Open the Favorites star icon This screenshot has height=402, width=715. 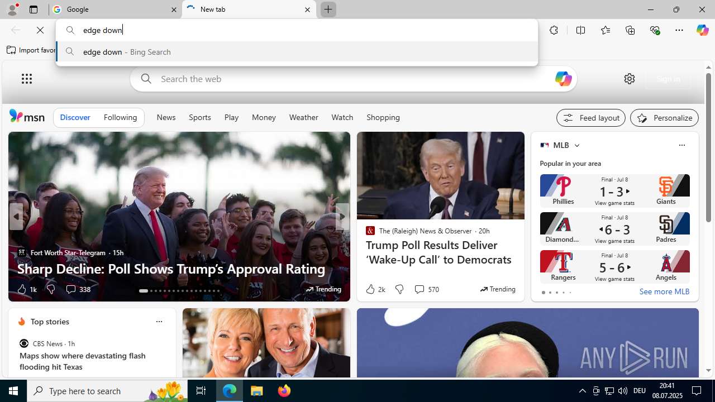click(605, 30)
